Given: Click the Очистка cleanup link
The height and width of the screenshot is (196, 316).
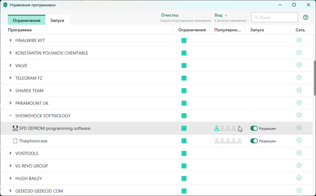Looking at the screenshot, I should 170,15.
